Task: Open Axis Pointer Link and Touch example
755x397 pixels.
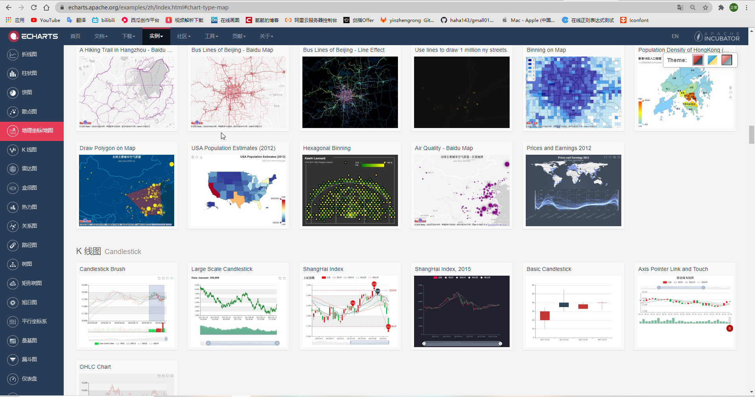Action: tap(685, 307)
